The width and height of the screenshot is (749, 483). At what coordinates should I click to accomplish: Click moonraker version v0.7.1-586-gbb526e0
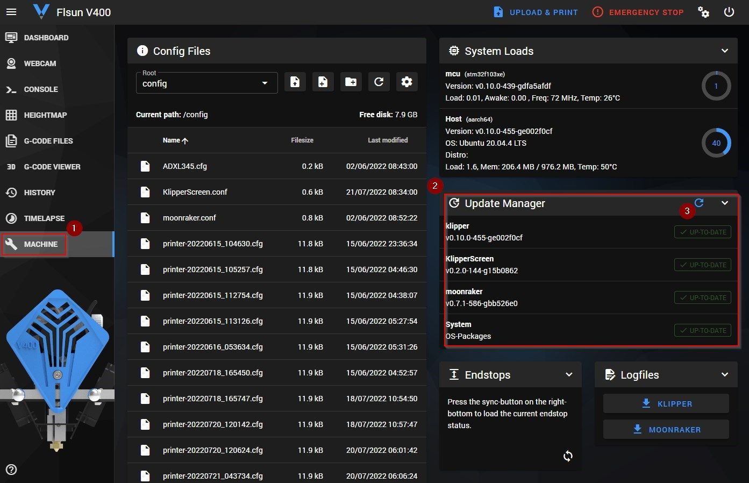click(x=482, y=303)
